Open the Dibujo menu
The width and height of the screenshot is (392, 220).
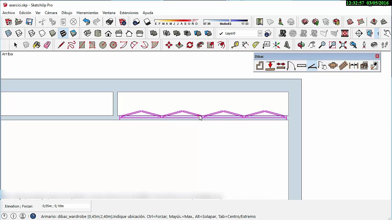click(x=67, y=13)
